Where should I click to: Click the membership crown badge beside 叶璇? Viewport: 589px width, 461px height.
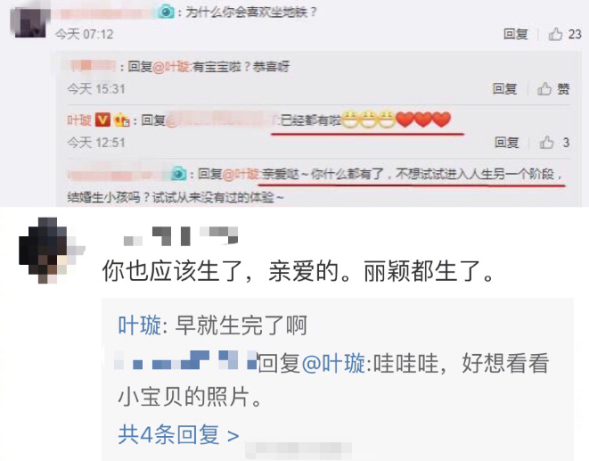(x=121, y=120)
